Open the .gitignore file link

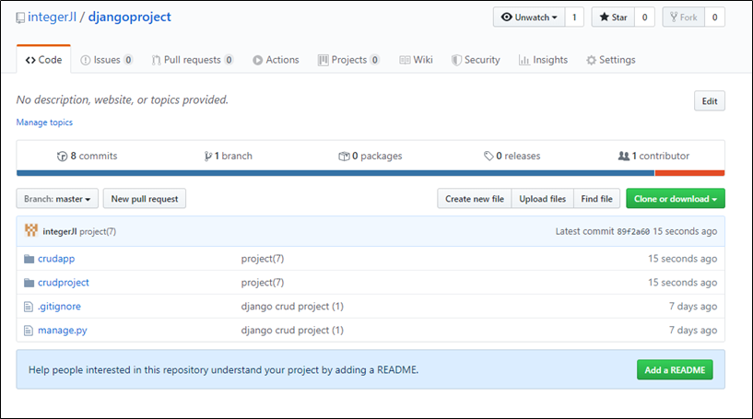(x=59, y=307)
